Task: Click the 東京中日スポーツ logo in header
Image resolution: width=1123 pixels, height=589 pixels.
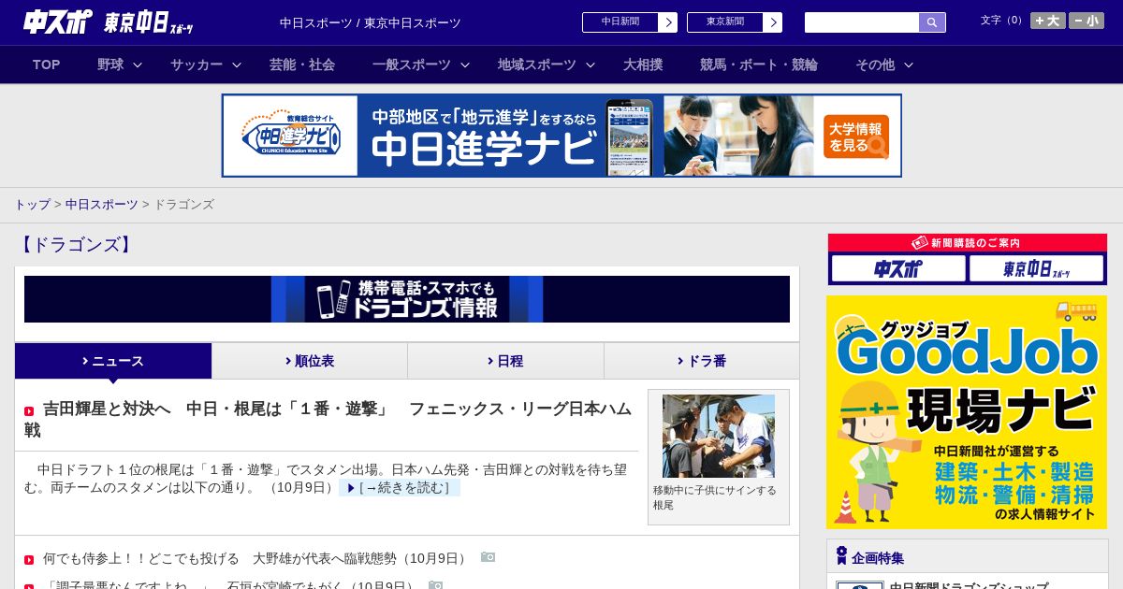Action: tap(149, 23)
